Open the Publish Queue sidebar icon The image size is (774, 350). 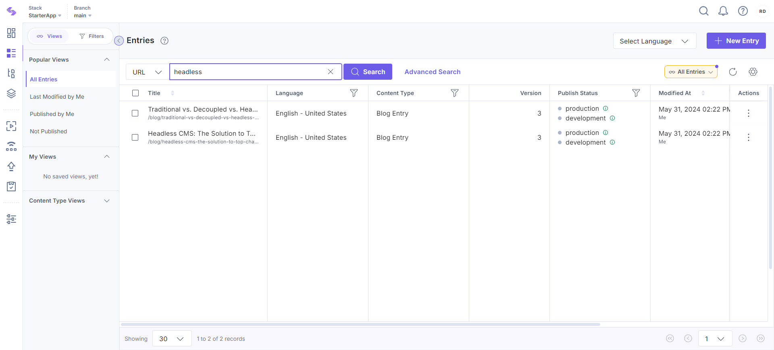pos(11,126)
